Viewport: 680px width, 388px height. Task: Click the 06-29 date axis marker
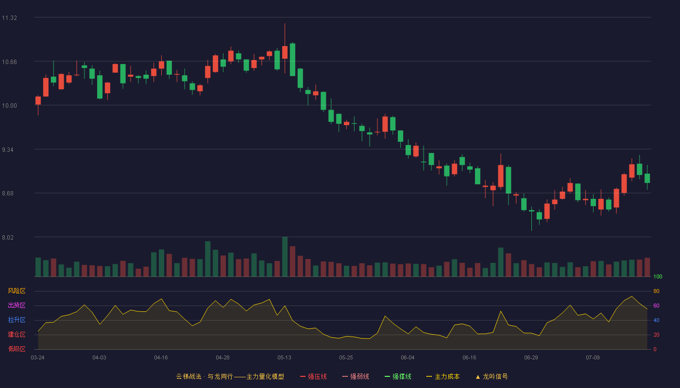[x=531, y=357]
